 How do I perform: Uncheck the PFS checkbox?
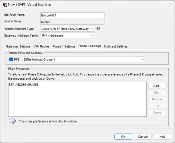coord(11,59)
